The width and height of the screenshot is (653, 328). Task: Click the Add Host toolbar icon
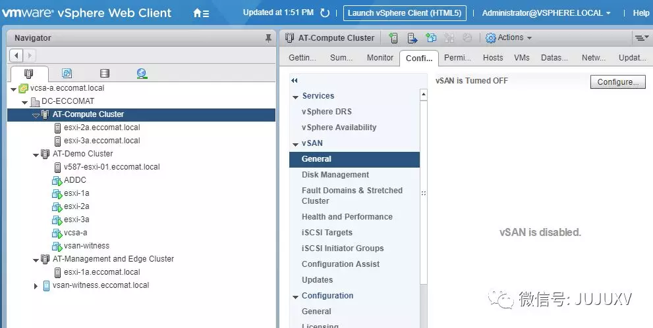coord(393,38)
